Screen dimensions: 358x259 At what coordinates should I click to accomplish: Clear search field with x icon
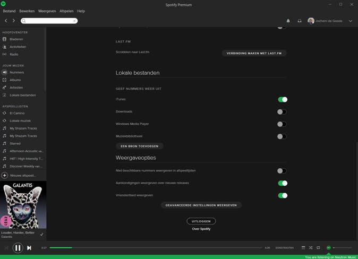74,21
